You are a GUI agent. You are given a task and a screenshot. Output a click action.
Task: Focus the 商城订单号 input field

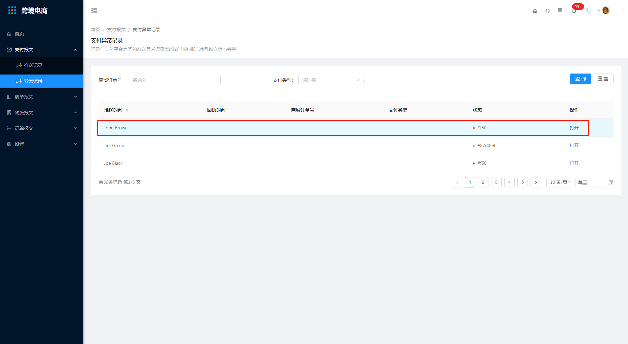175,80
